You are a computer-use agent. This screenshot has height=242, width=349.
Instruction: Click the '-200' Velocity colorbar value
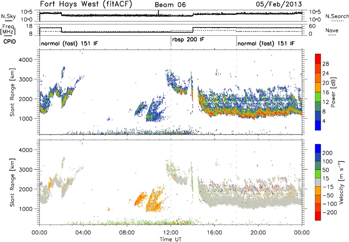[x=330, y=212]
